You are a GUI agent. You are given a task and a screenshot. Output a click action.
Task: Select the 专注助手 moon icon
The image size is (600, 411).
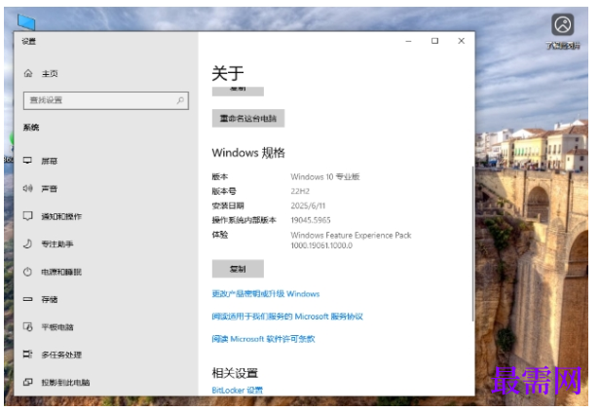(x=27, y=243)
